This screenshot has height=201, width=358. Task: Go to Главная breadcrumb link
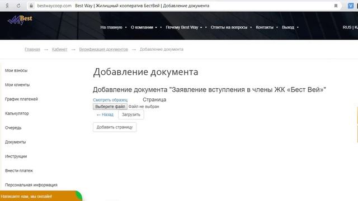pos(32,50)
